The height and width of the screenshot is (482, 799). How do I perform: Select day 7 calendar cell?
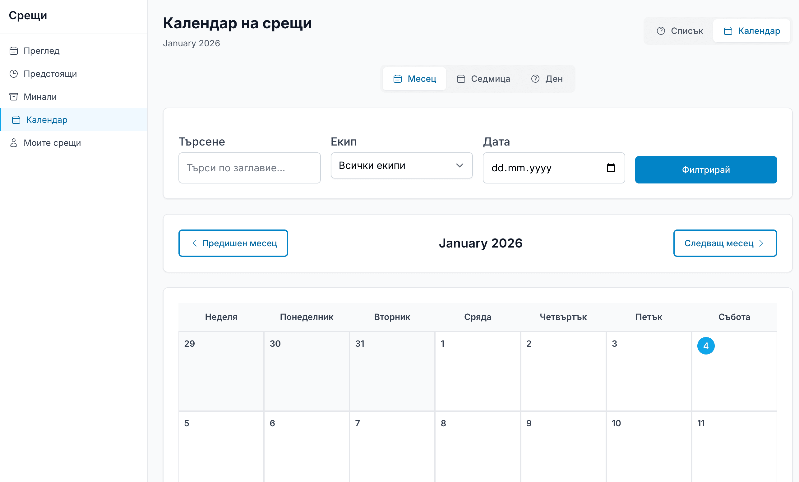point(392,447)
